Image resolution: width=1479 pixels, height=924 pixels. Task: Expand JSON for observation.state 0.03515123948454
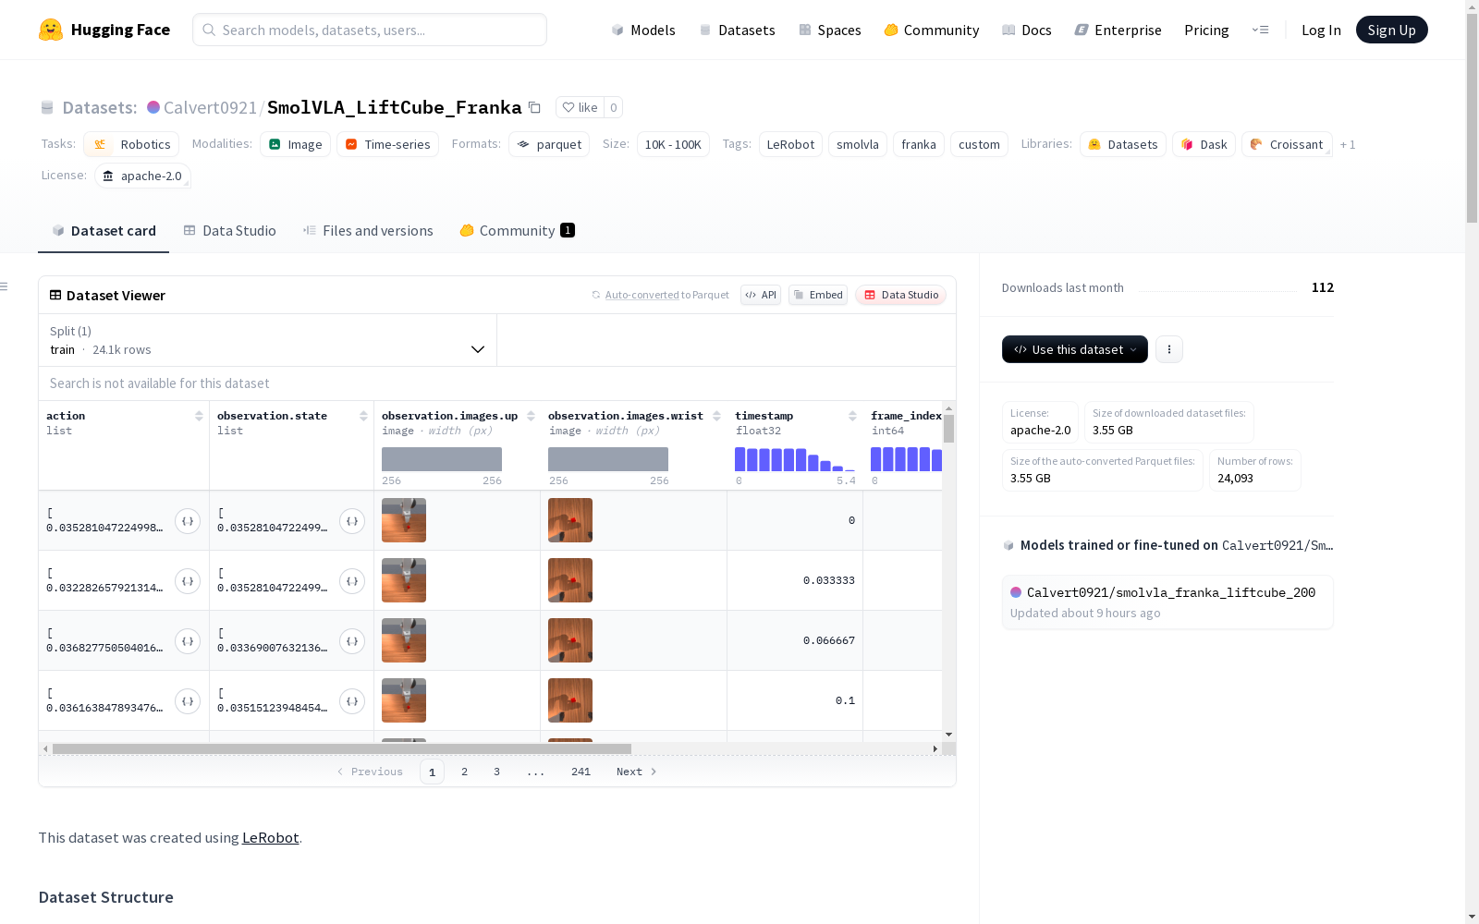[x=352, y=701]
